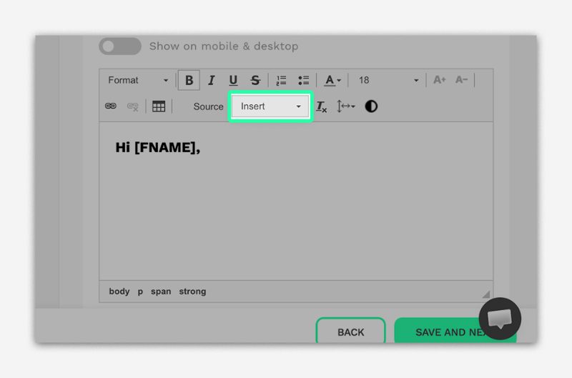Toggle bold formatting in the editor toolbar
This screenshot has width=572, height=378.
189,81
